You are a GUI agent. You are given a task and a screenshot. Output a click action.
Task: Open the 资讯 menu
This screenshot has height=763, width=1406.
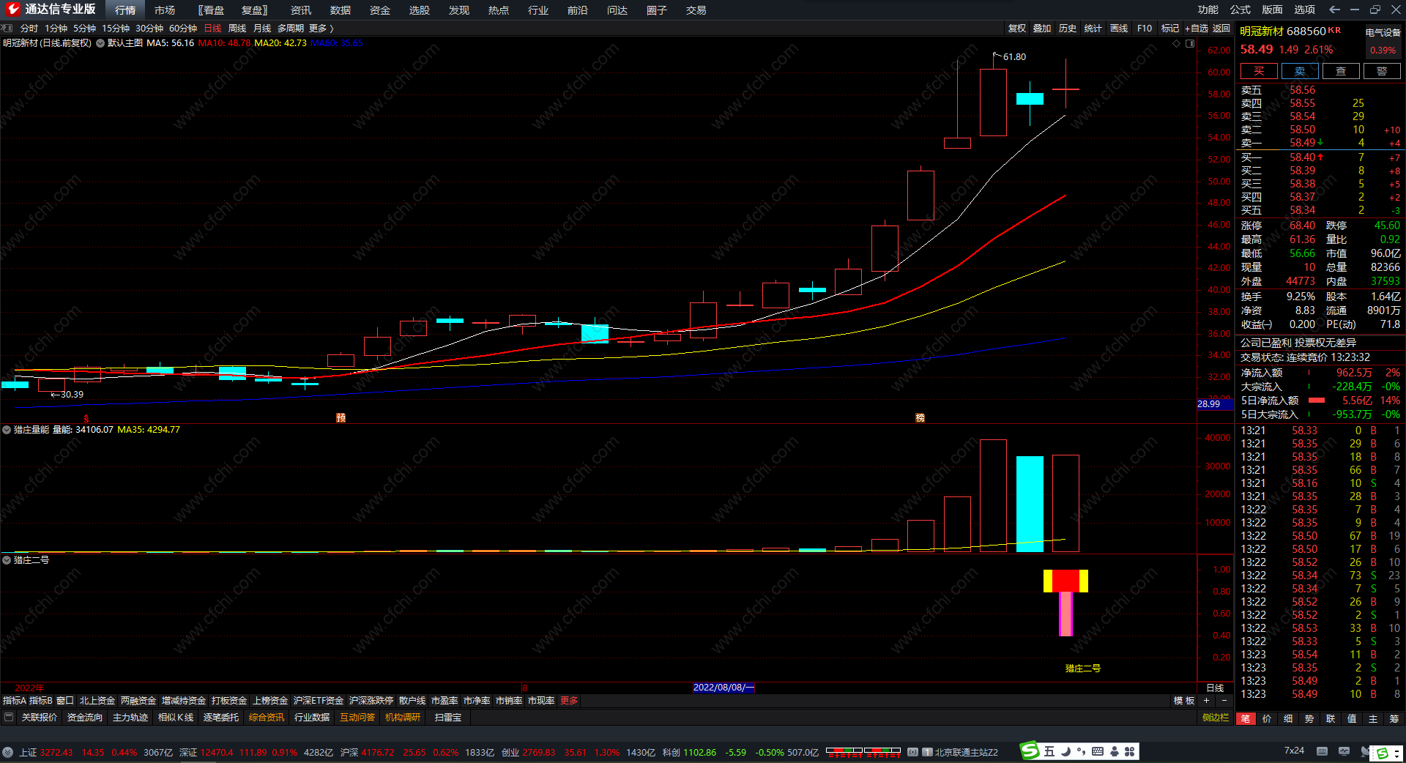click(301, 10)
